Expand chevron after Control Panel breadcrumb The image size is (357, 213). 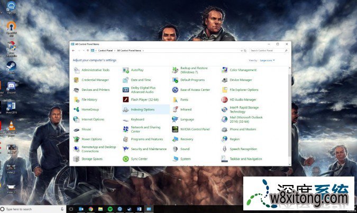[115, 50]
